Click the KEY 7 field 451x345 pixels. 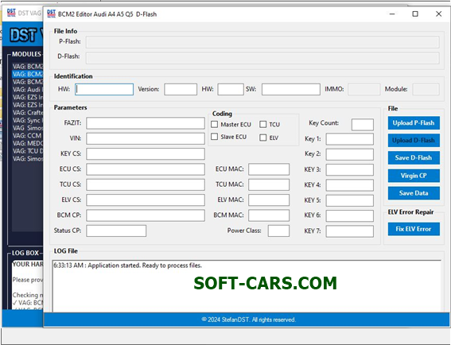point(350,231)
